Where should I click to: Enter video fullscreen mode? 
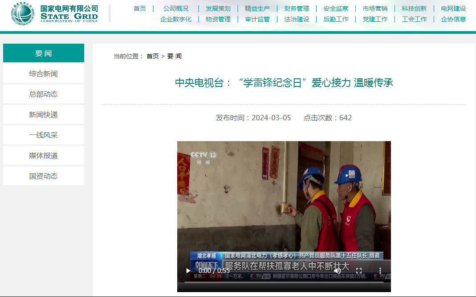[359, 271]
